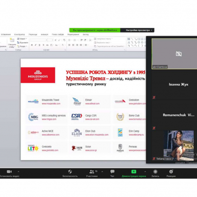Center align text
The width and height of the screenshot is (197, 197).
73,45
